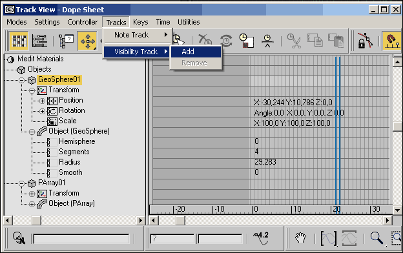Select the GeoSphere01 tree item
This screenshot has height=253, width=403.
point(59,79)
